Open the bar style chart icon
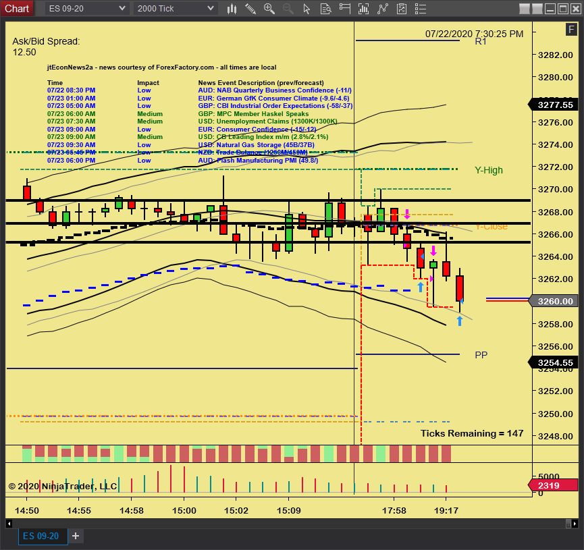Screen dimensions: 584x550 tap(232, 9)
